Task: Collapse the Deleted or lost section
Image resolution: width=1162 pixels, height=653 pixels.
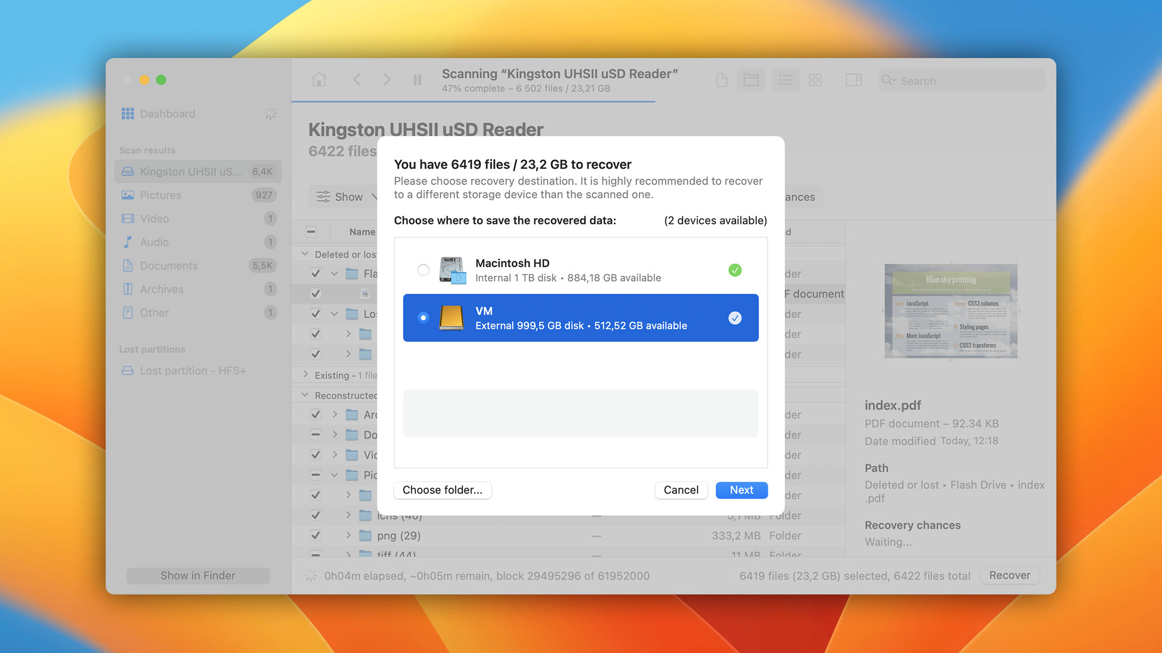Action: 305,254
